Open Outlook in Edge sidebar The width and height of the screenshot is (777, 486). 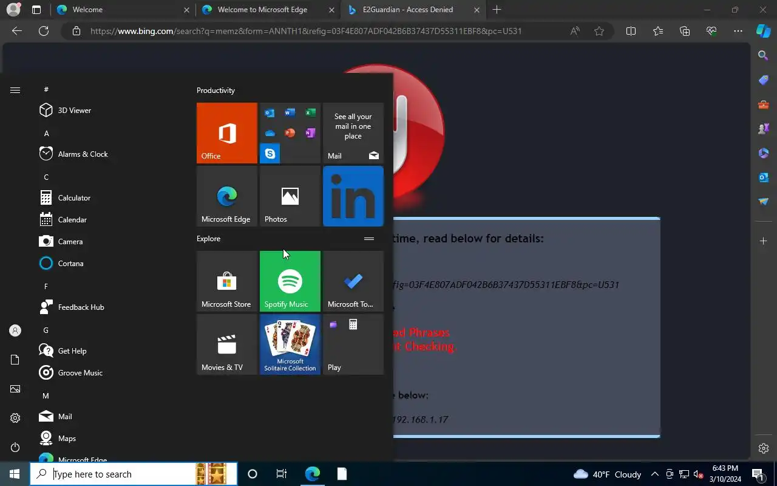tap(764, 177)
